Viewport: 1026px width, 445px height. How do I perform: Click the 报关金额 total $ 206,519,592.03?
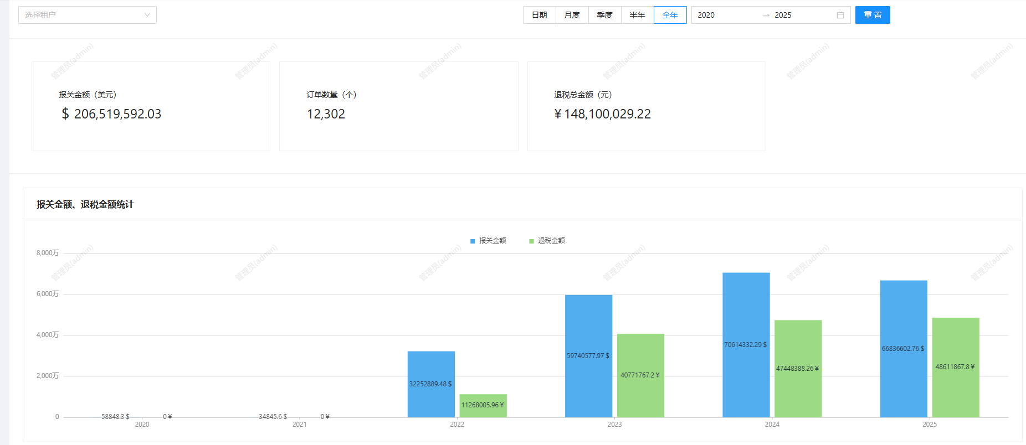[x=111, y=114]
